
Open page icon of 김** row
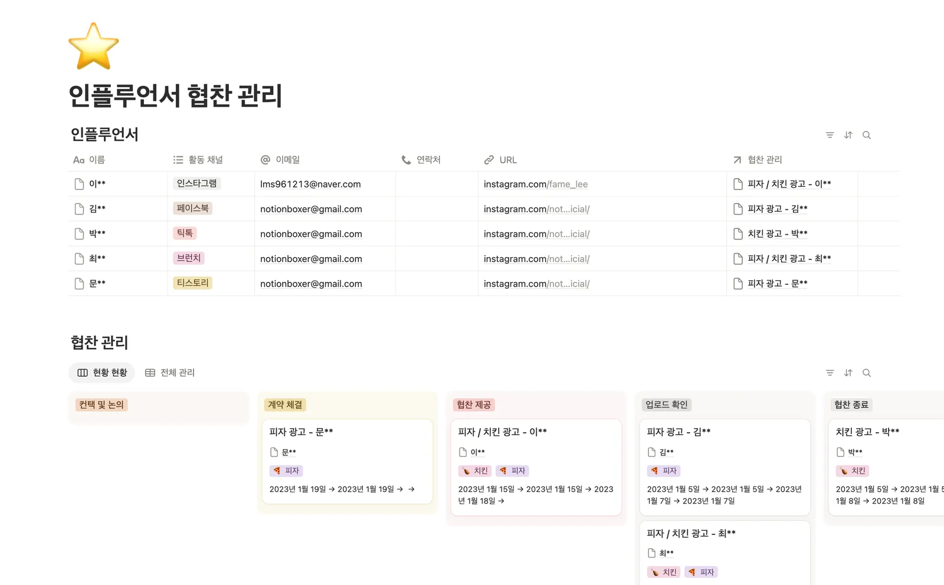click(79, 209)
